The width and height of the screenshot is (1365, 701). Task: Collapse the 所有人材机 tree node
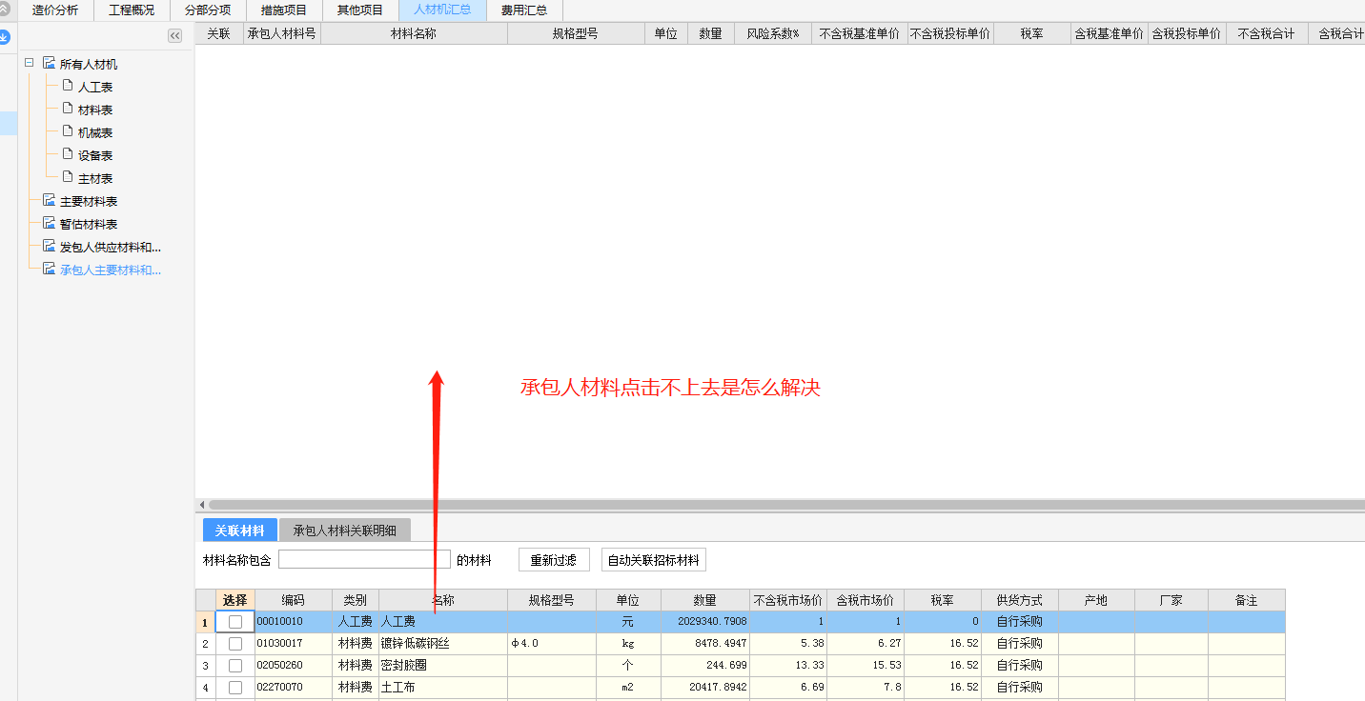[29, 64]
